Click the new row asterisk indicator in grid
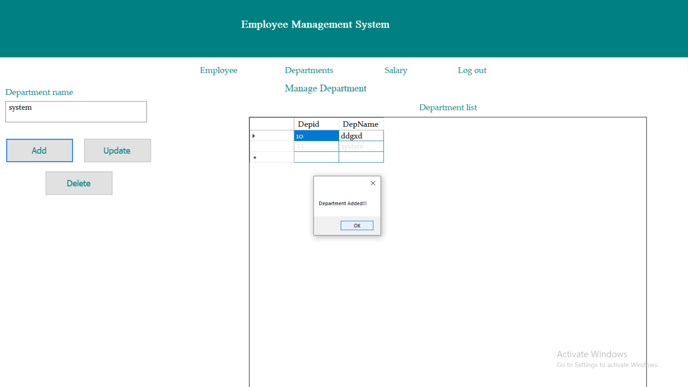This screenshot has width=688, height=387. (254, 157)
